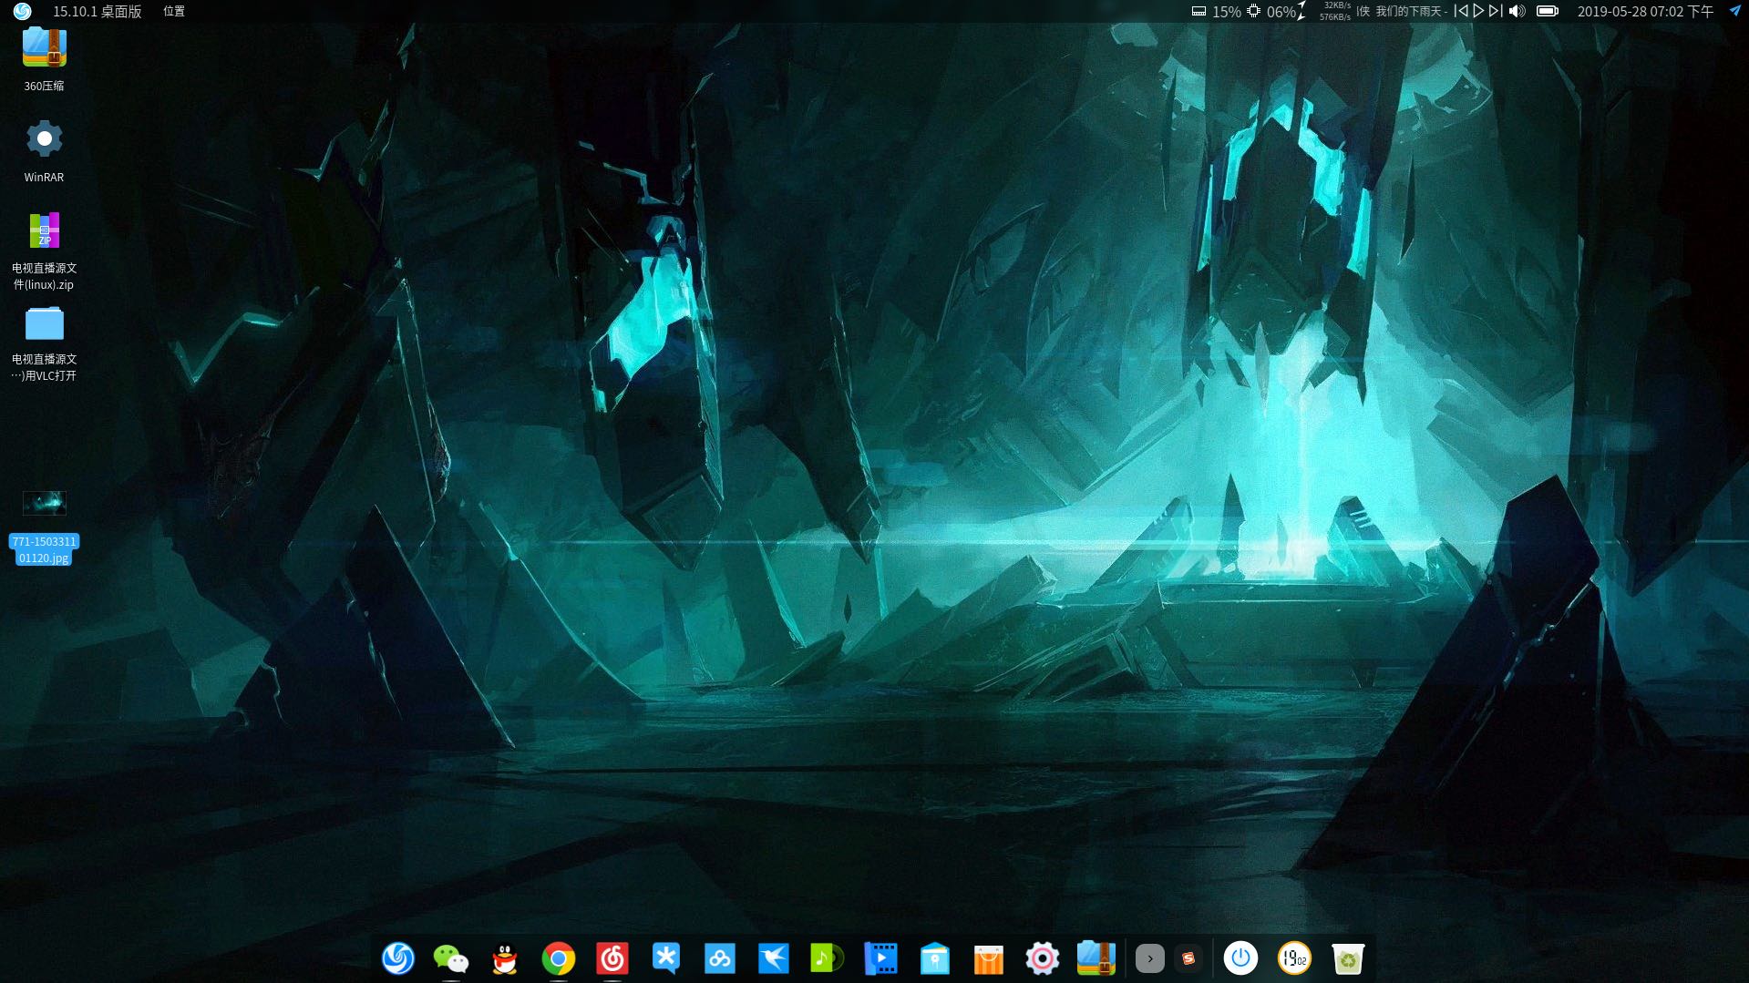Open the 位置 menu in top bar
The height and width of the screenshot is (983, 1749).
point(174,11)
